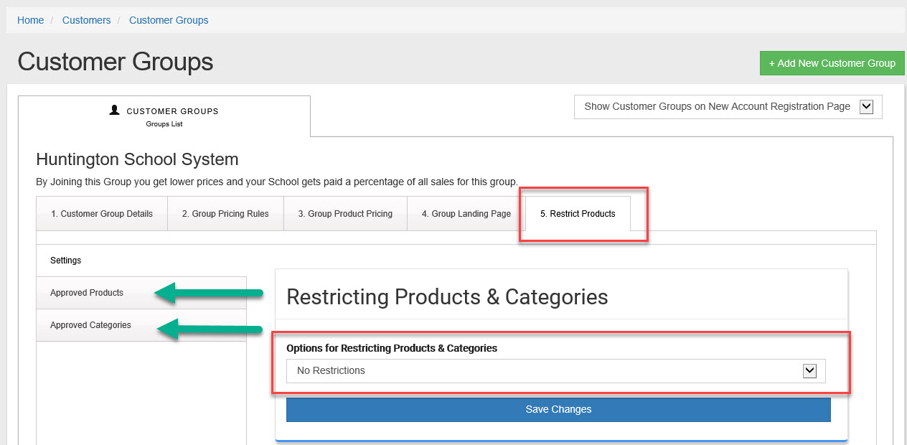The height and width of the screenshot is (445, 907).
Task: Open the Group Pricing Rules tab
Action: (225, 214)
